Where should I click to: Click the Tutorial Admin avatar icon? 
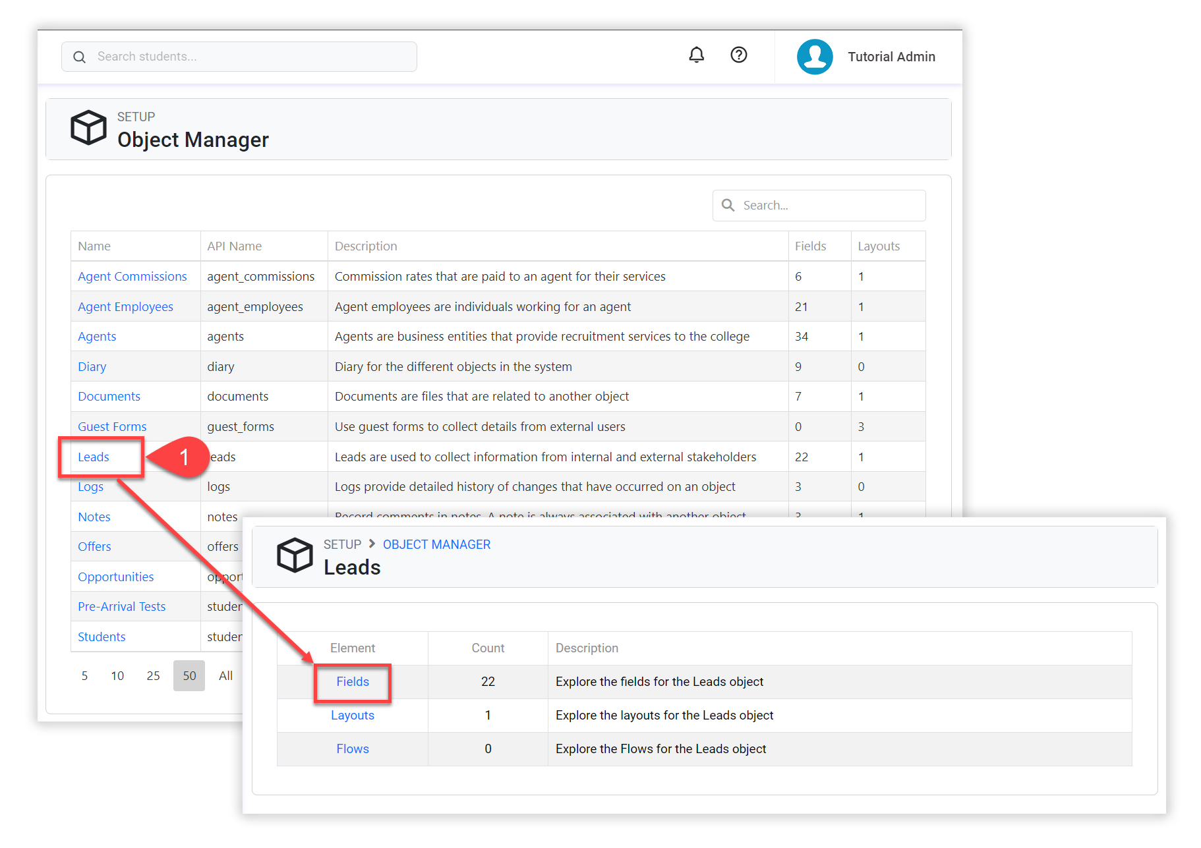(x=815, y=57)
